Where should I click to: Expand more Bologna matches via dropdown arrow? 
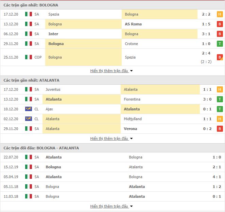(131, 71)
